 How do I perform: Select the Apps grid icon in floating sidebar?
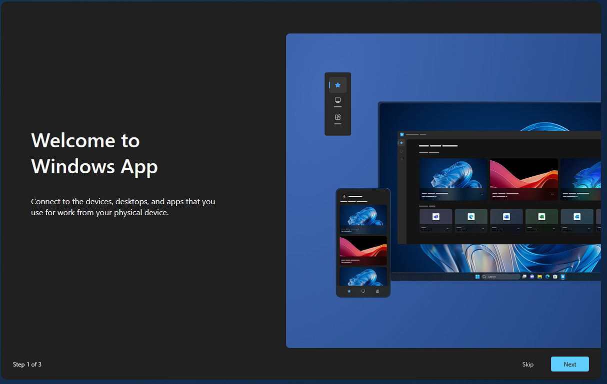tap(337, 117)
